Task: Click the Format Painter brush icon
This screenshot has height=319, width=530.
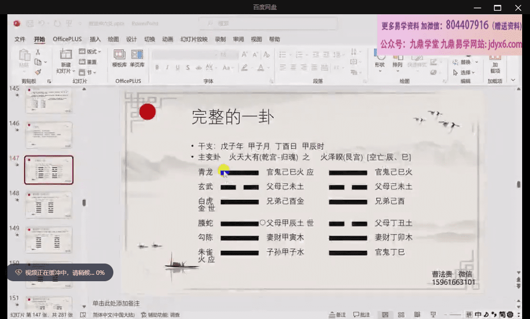Action: point(38,72)
